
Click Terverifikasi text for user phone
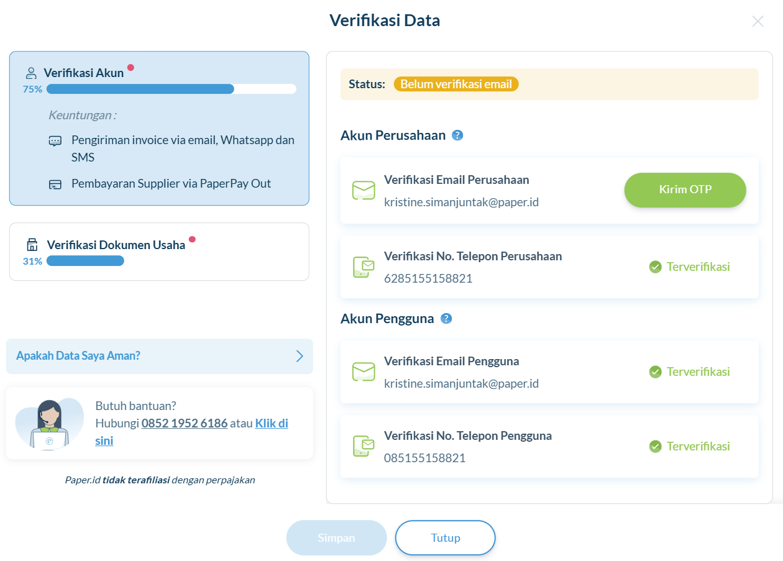point(698,446)
